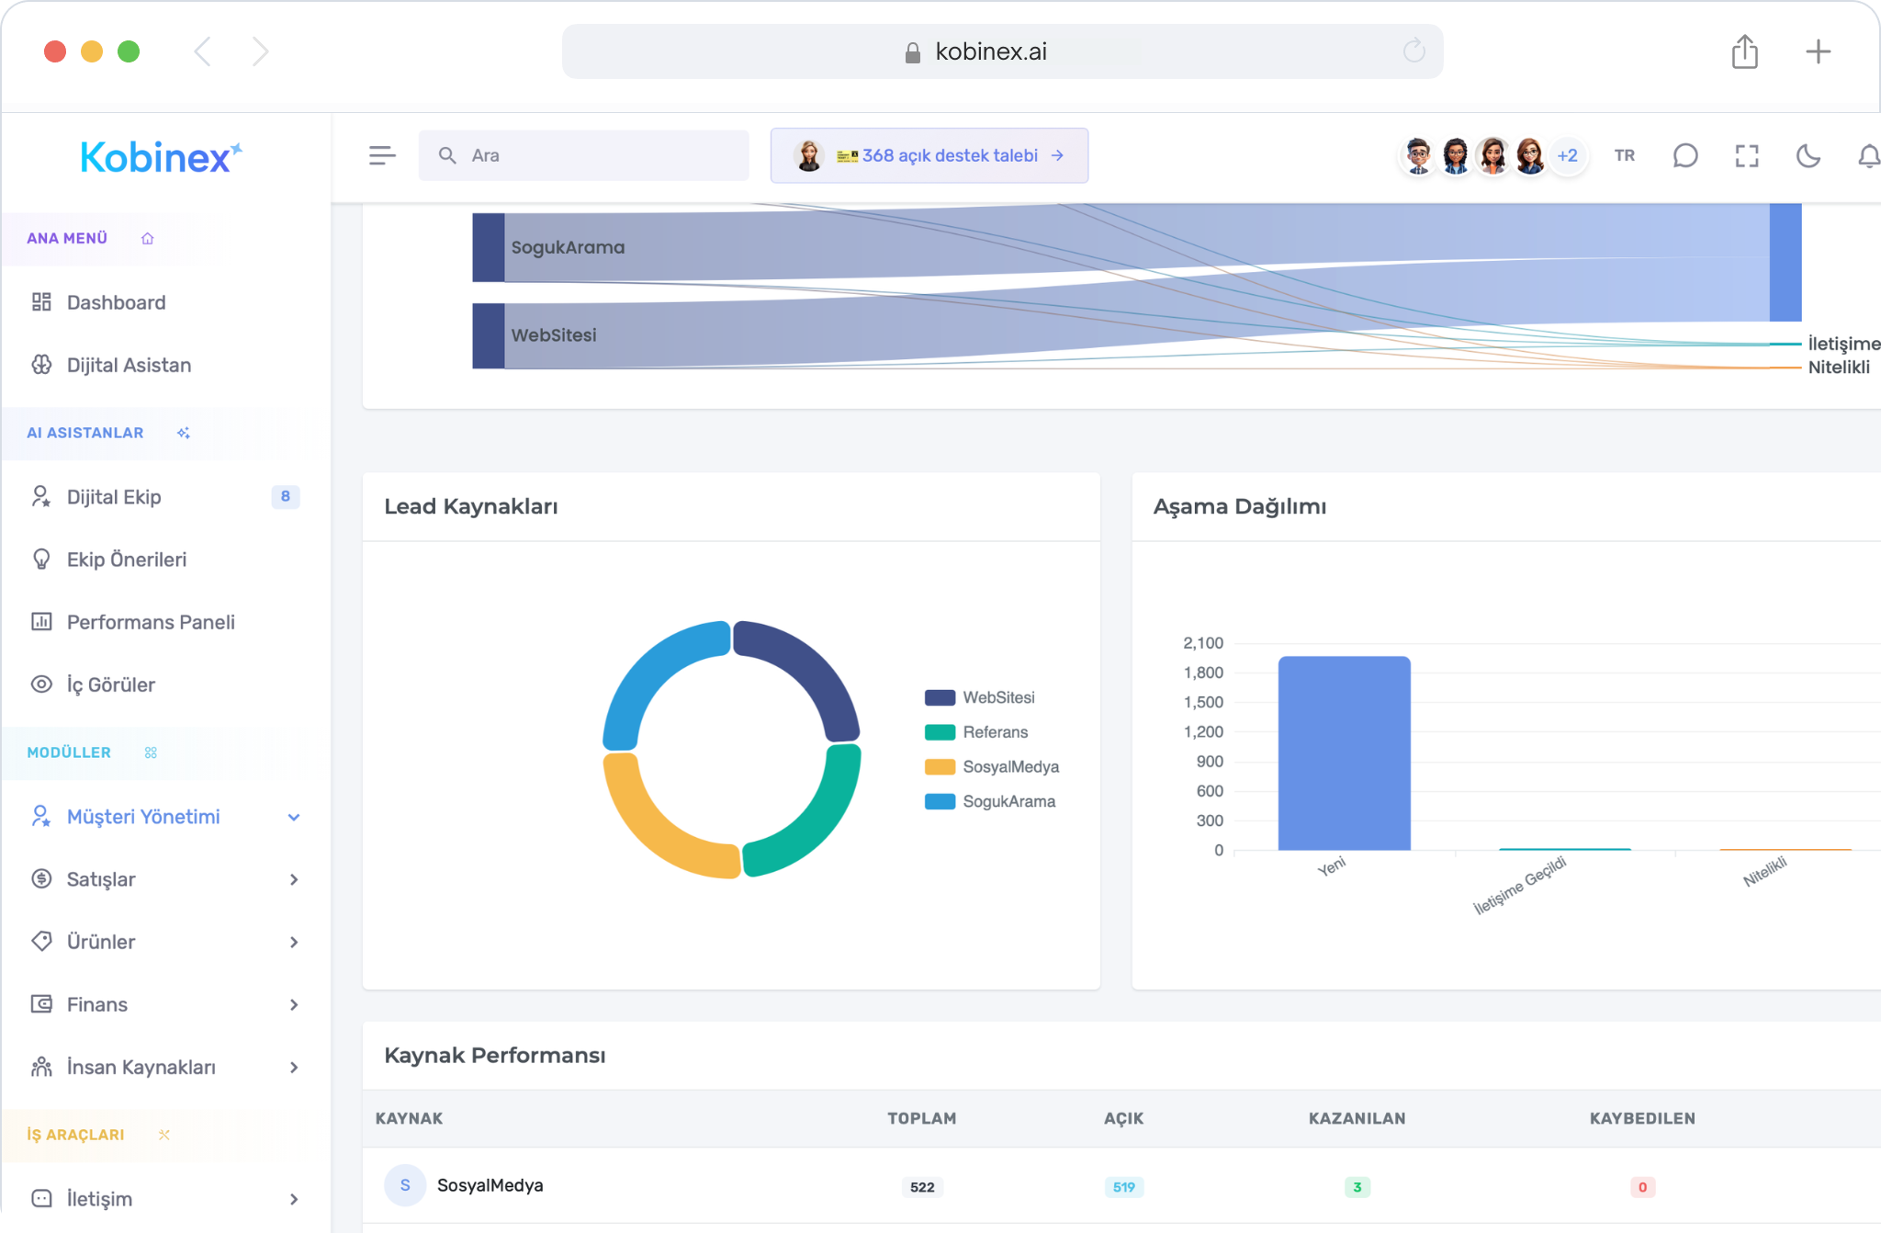Open the chat bubble icon
This screenshot has height=1233, width=1881.
tap(1685, 155)
